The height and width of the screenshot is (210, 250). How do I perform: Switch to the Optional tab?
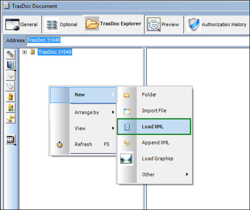tap(62, 24)
